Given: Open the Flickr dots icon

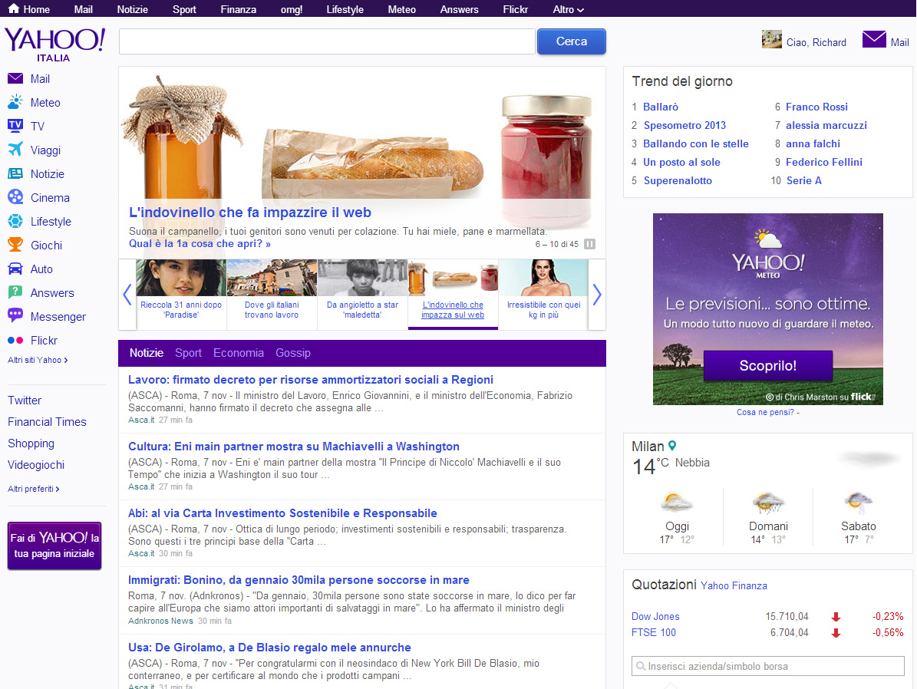Looking at the screenshot, I should (x=15, y=341).
